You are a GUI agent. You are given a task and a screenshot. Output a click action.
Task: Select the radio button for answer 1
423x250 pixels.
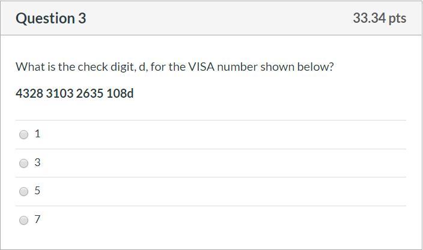tap(24, 134)
